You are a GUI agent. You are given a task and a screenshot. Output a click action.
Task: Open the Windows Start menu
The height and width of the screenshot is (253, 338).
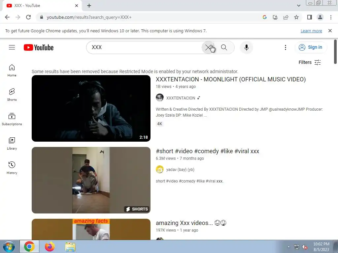click(x=9, y=246)
